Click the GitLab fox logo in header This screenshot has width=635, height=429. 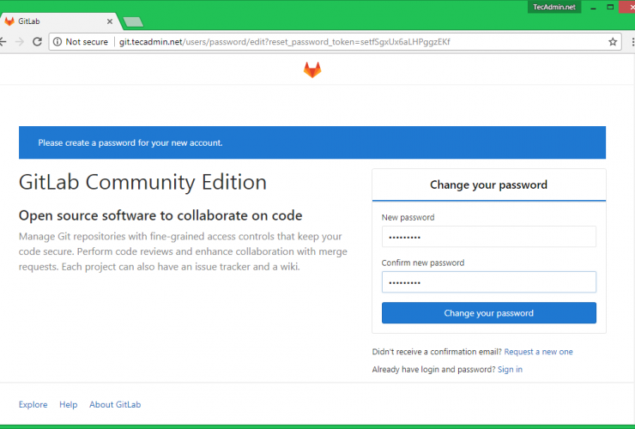click(312, 70)
